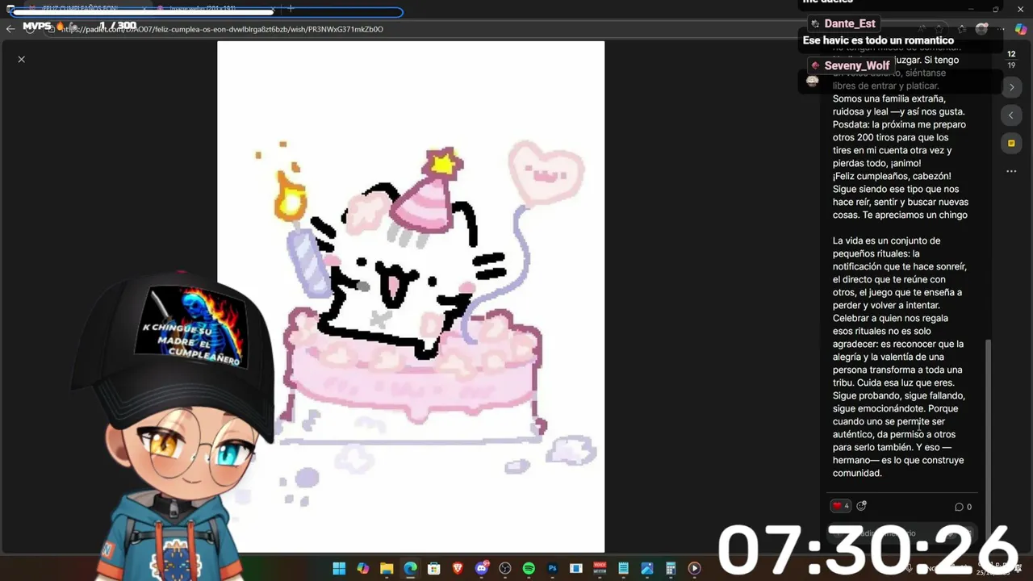Open Spotify from the taskbar

(529, 568)
